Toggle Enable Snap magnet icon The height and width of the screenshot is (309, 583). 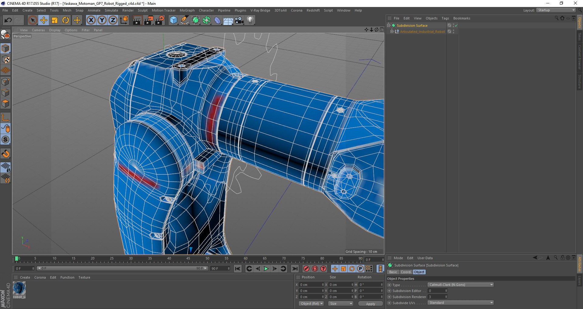[5, 154]
